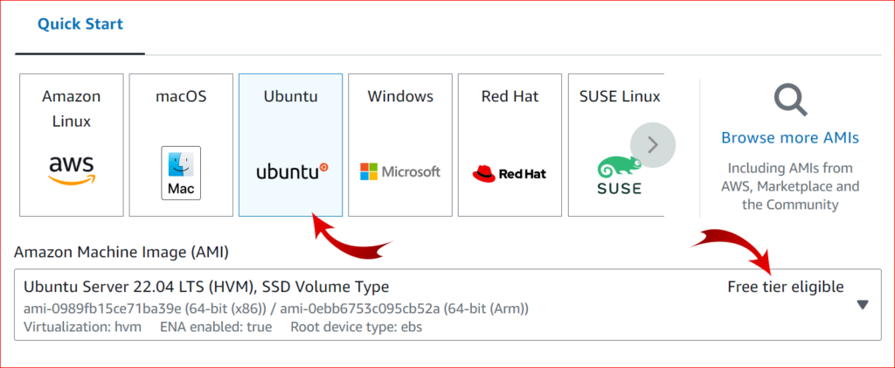Expand the AMI dropdown arrow
This screenshot has height=368, width=895.
863,305
